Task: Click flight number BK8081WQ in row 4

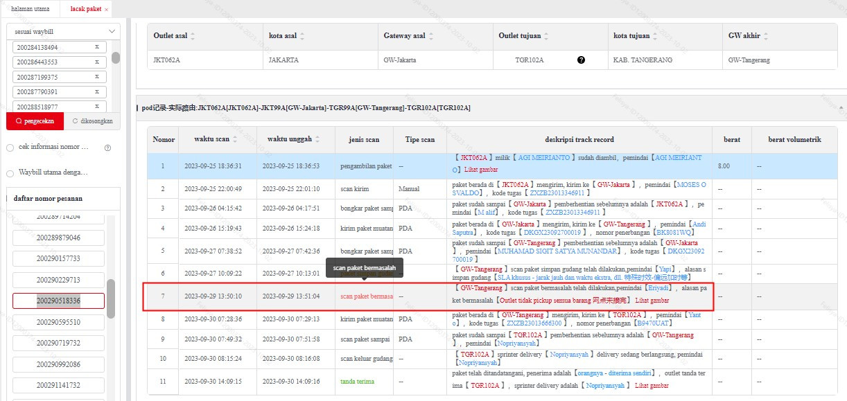Action: point(674,233)
